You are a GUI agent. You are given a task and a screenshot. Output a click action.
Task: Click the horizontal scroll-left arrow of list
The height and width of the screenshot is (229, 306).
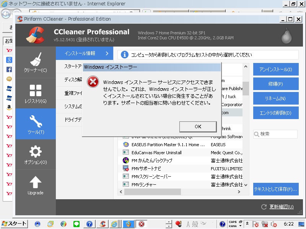[121, 192]
